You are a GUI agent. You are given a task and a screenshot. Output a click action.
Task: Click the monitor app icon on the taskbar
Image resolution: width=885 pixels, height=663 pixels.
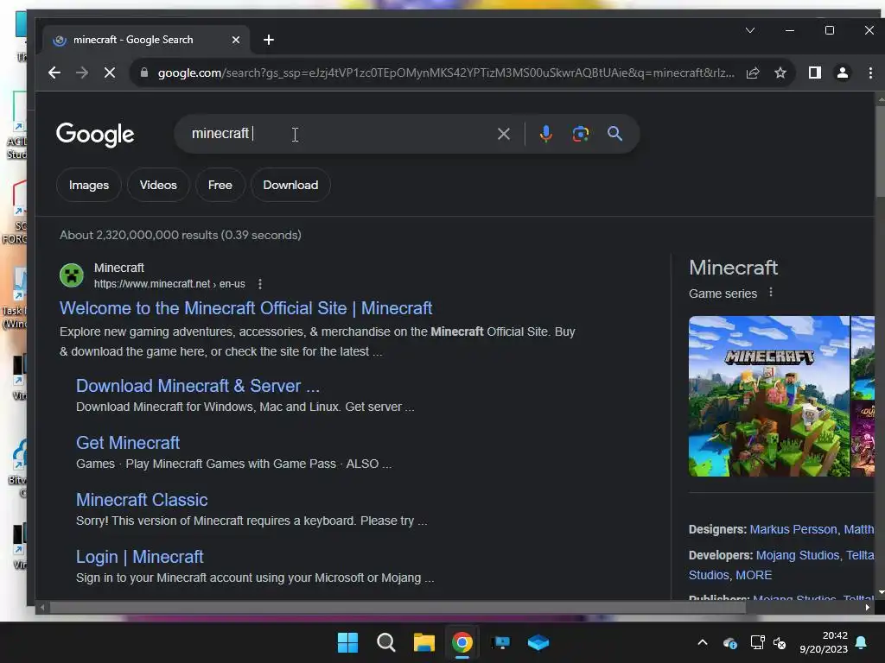click(x=500, y=642)
